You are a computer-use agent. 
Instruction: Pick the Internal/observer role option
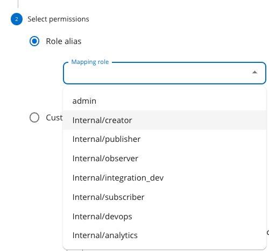(165, 159)
